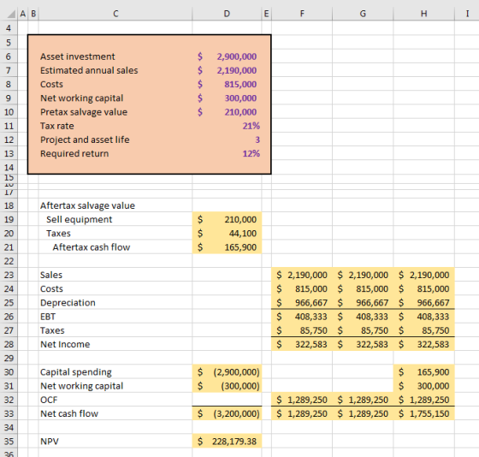
Task: Select EBT 408,333 in column H
Action: 424,317
